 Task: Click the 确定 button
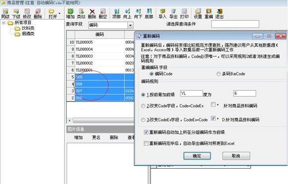[197, 156]
